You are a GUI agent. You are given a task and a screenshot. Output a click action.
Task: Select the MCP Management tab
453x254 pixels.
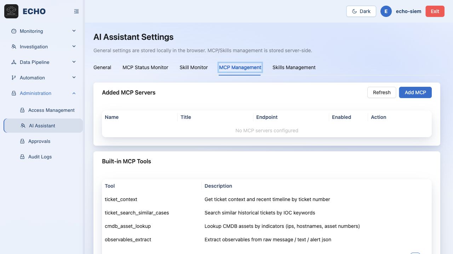pyautogui.click(x=240, y=67)
